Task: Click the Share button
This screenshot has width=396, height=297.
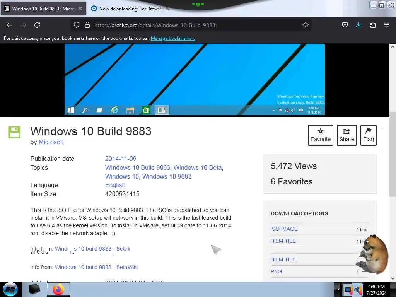Action: 347,135
